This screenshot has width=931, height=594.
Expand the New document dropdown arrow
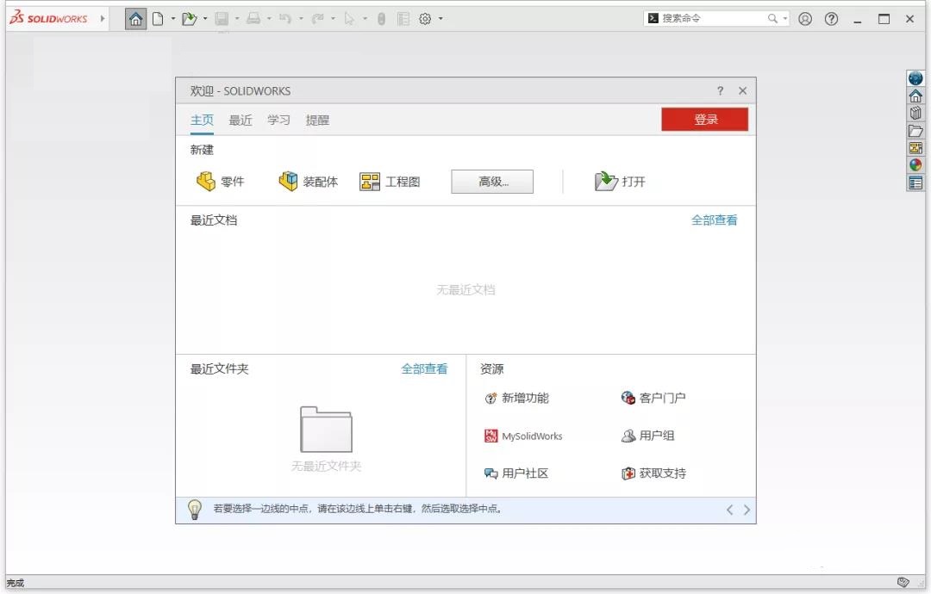click(x=175, y=18)
